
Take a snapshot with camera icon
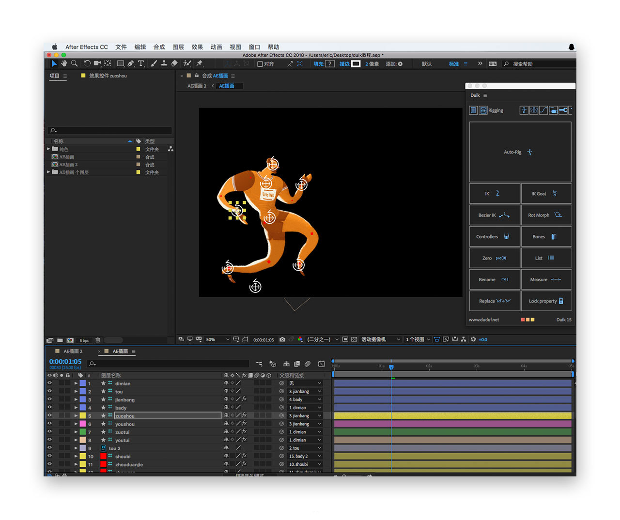coord(282,339)
